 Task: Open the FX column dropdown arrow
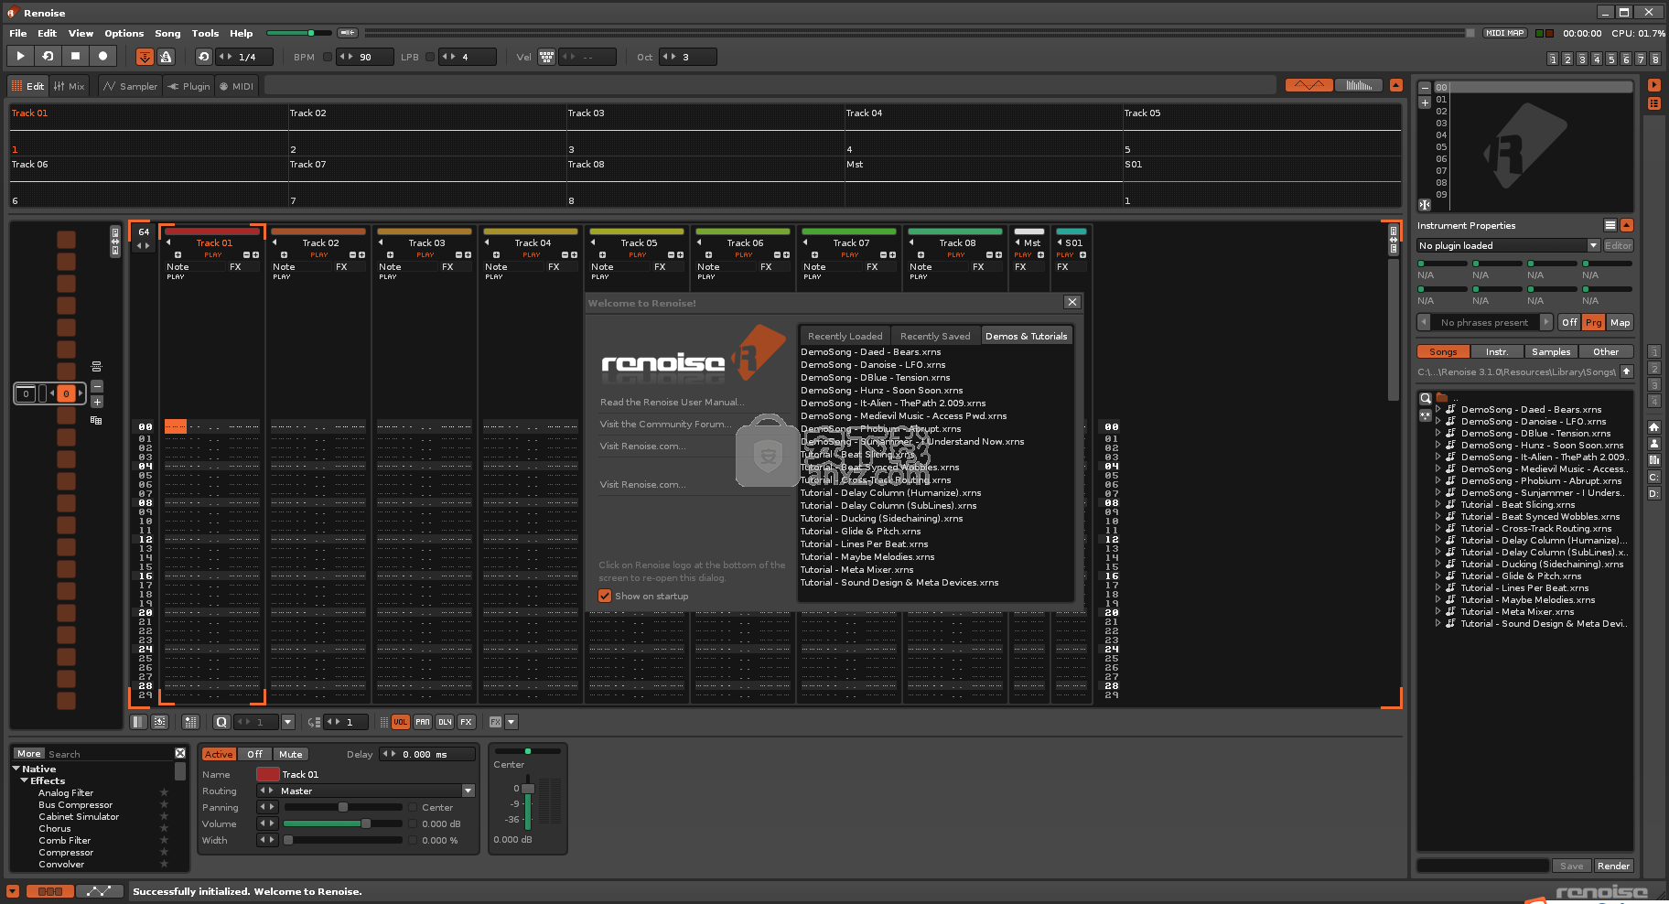[511, 722]
